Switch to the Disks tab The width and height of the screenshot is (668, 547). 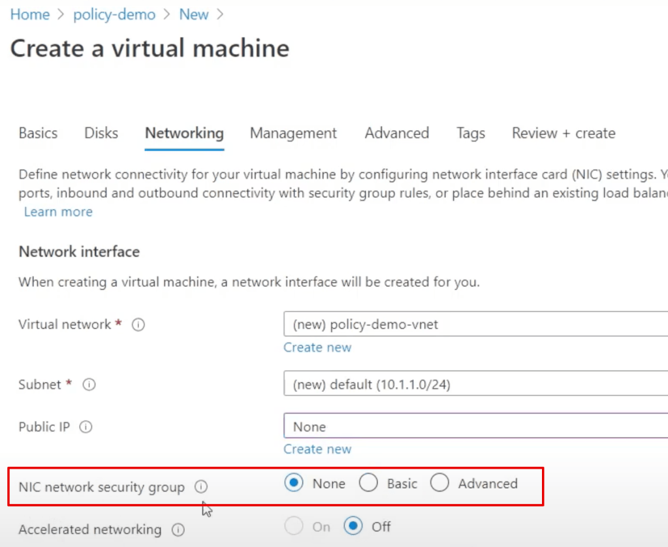(x=101, y=133)
